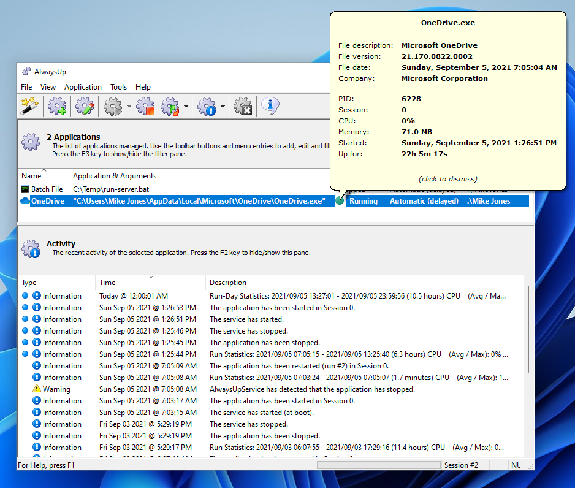Click the OneDrive.exe path in Arguments column
The height and width of the screenshot is (488, 575).
tap(199, 201)
